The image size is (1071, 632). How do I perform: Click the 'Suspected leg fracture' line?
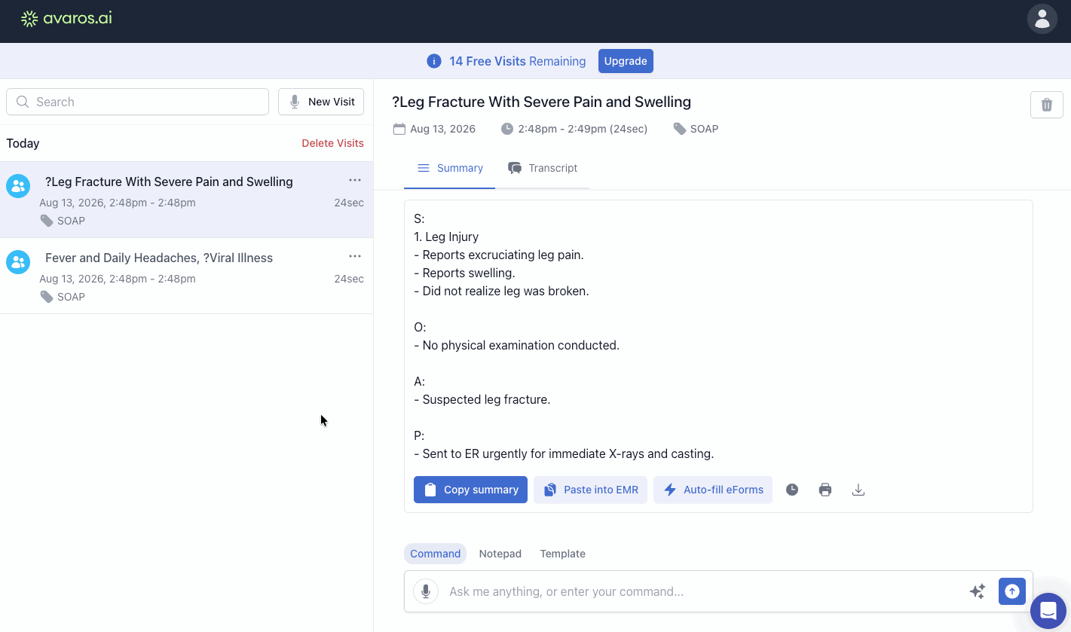(x=482, y=399)
